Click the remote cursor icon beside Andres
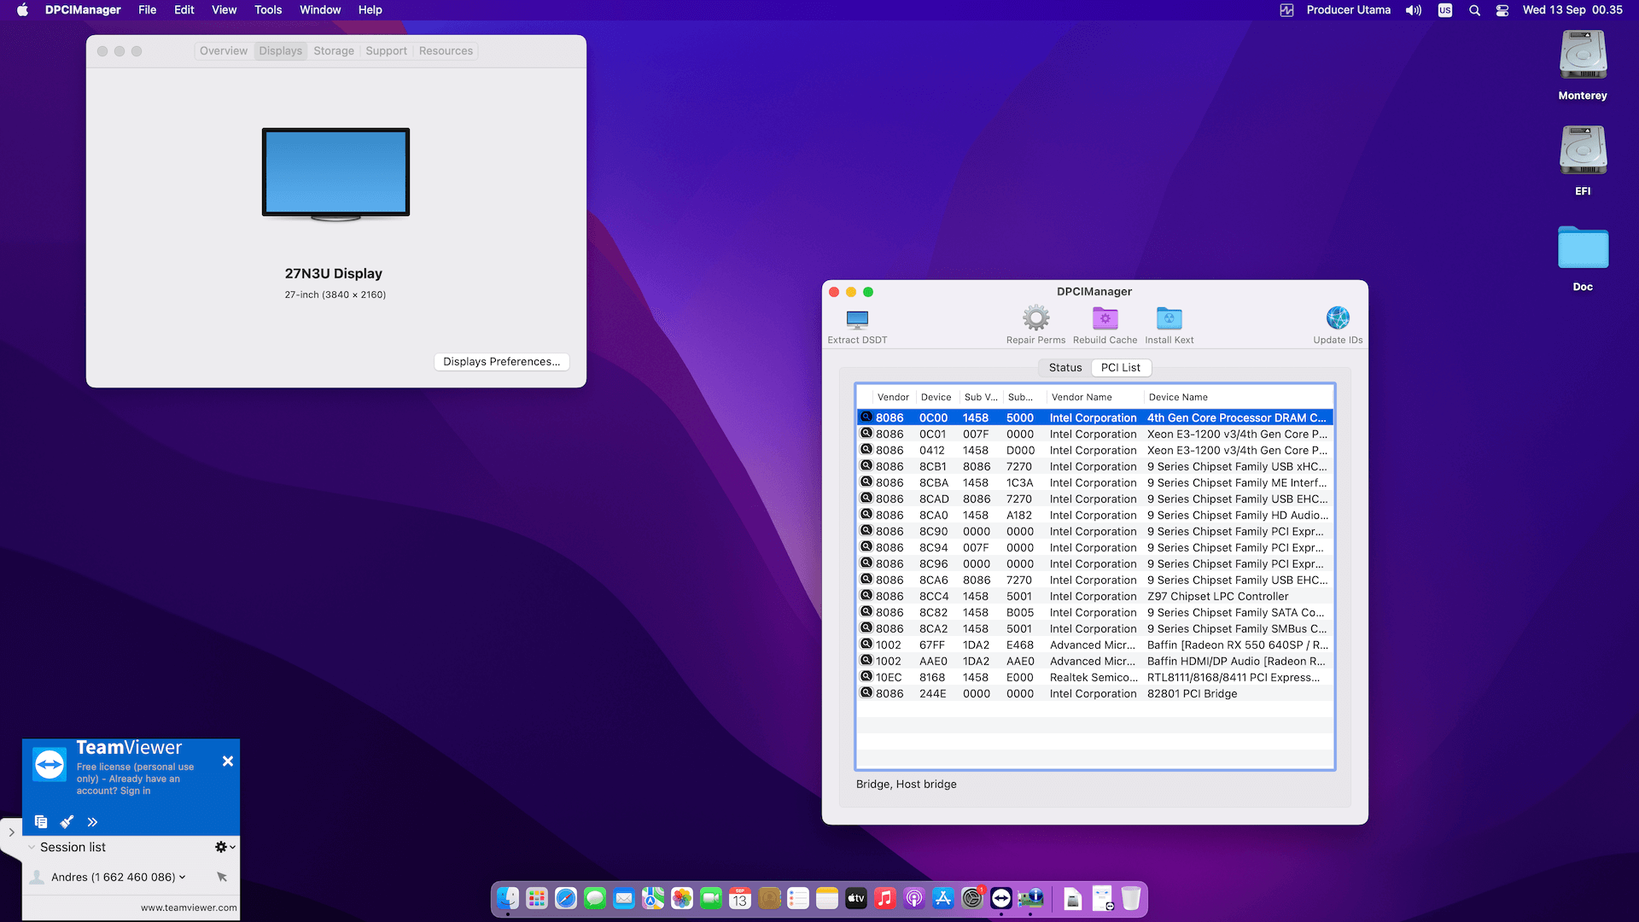Viewport: 1639px width, 922px height. point(222,877)
